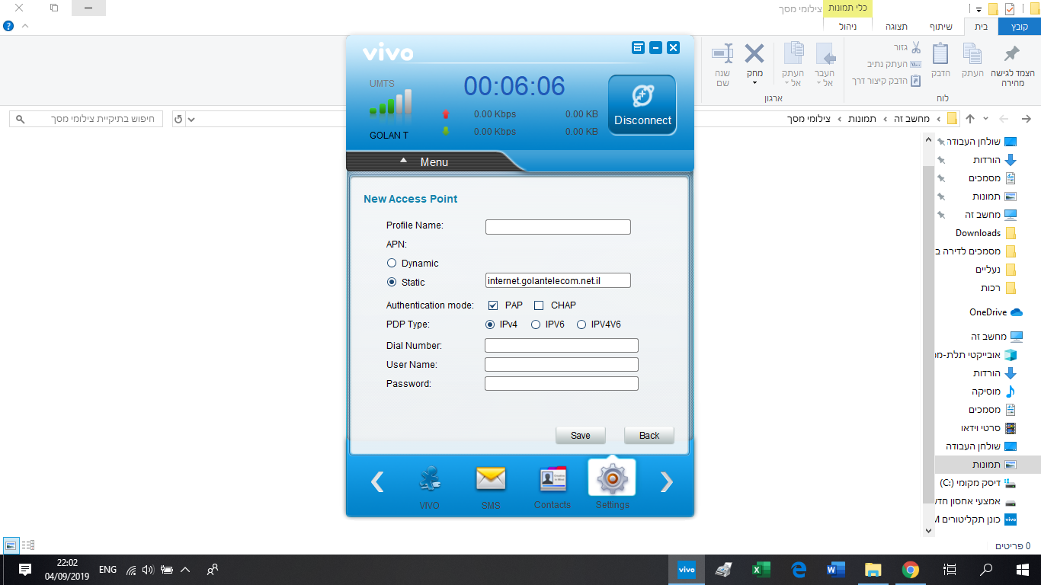
Task: Expand the address bar history dropdown
Action: [x=191, y=119]
